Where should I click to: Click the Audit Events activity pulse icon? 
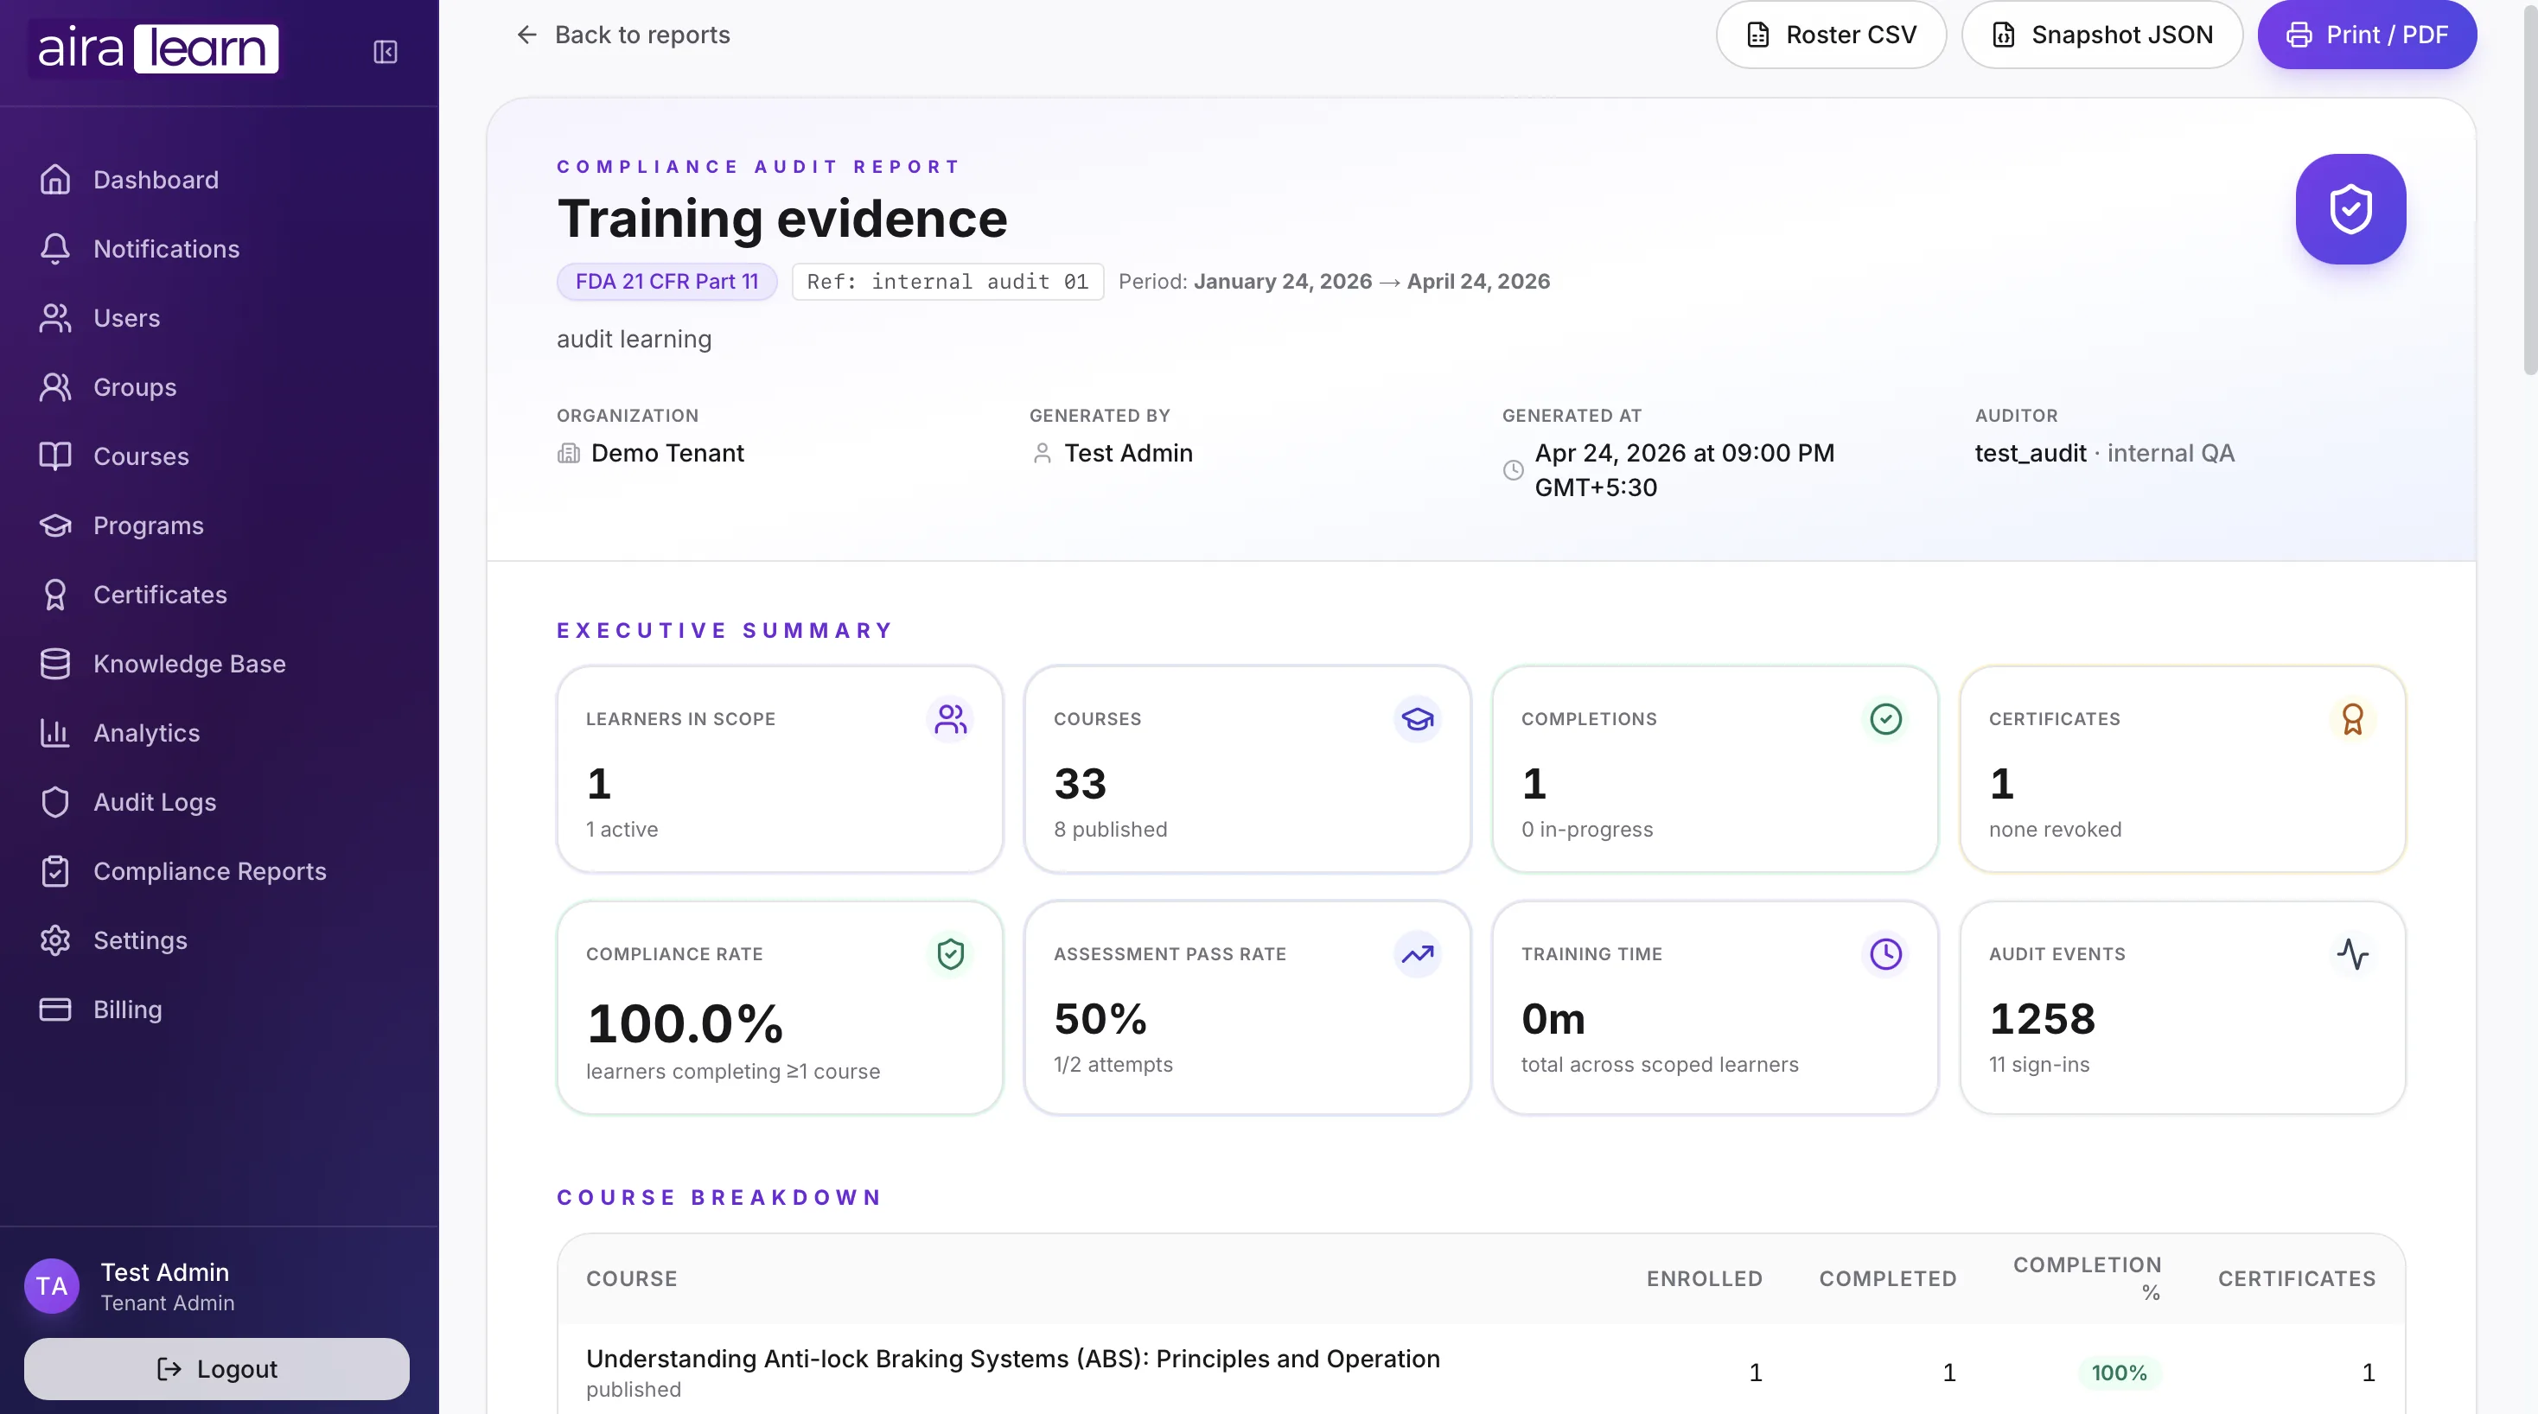click(x=2353, y=954)
